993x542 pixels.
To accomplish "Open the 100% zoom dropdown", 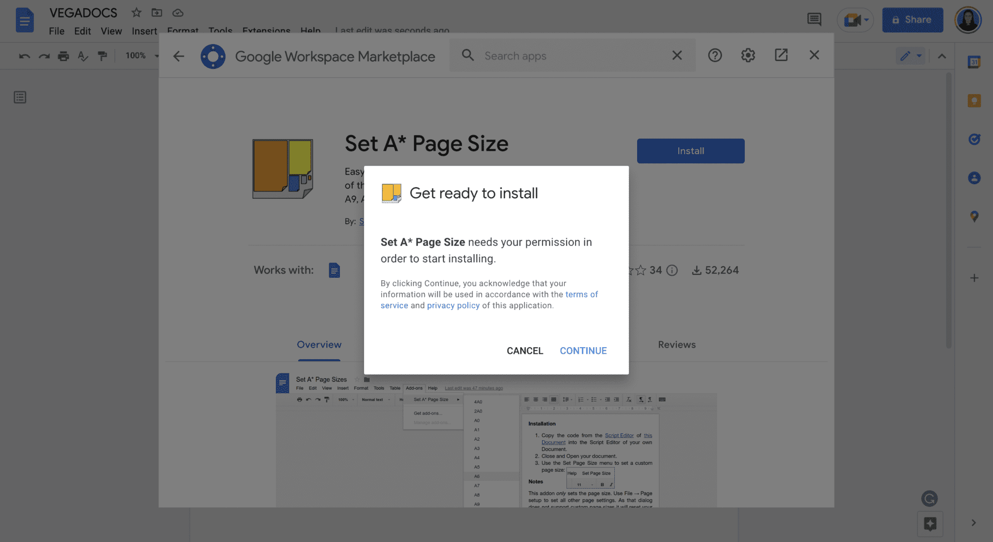I will pyautogui.click(x=141, y=56).
